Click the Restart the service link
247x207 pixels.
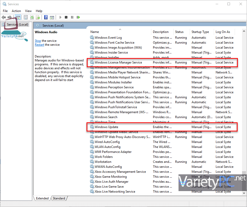tap(39, 45)
